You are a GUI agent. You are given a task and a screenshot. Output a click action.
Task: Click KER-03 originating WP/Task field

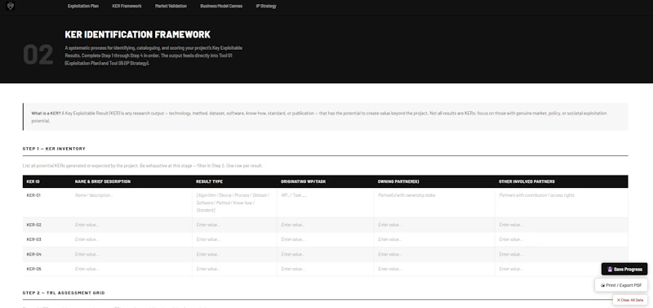point(325,239)
